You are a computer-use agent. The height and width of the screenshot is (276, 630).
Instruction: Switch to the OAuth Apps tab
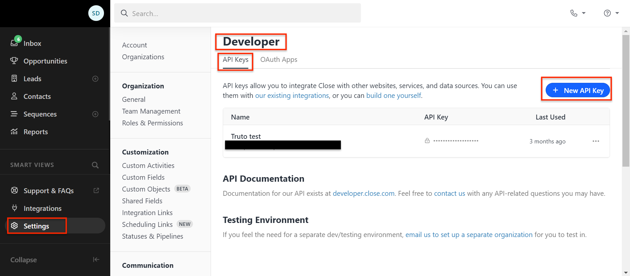coord(279,60)
